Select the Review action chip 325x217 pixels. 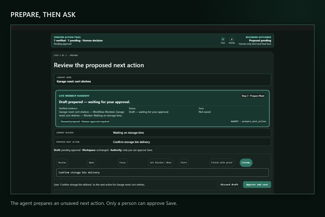(x=62, y=162)
